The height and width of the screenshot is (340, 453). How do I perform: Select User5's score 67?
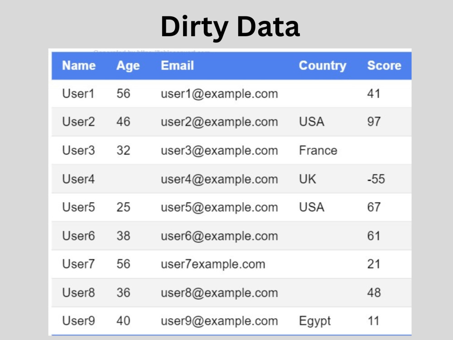tap(374, 207)
